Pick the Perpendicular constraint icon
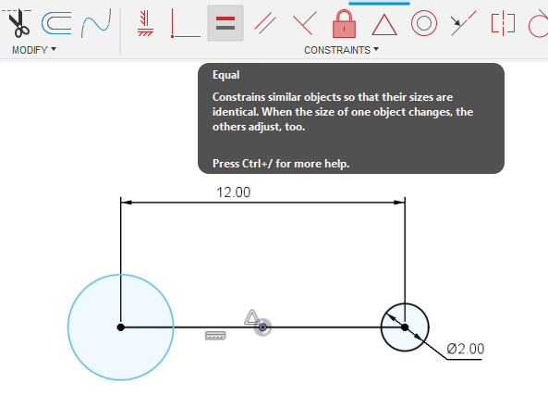The height and width of the screenshot is (407, 548). (304, 23)
